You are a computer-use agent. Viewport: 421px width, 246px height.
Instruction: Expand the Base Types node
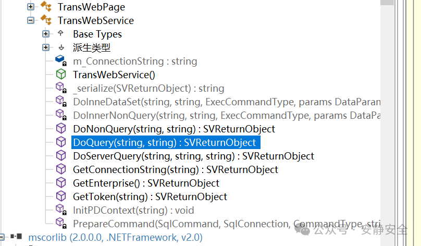pos(46,34)
